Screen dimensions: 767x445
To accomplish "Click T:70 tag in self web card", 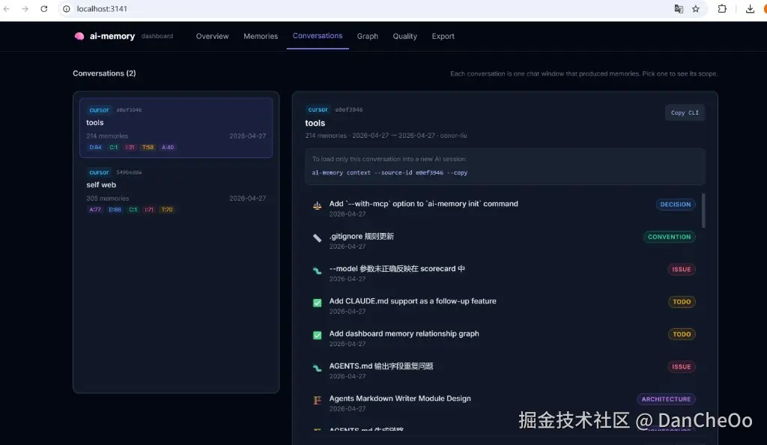I will coord(167,209).
